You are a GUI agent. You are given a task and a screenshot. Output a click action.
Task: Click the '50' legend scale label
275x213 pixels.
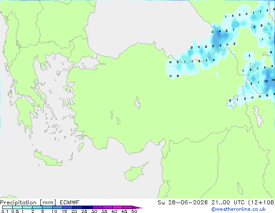coord(134,211)
